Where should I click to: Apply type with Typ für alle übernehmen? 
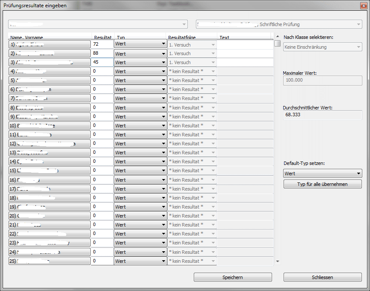(x=323, y=184)
